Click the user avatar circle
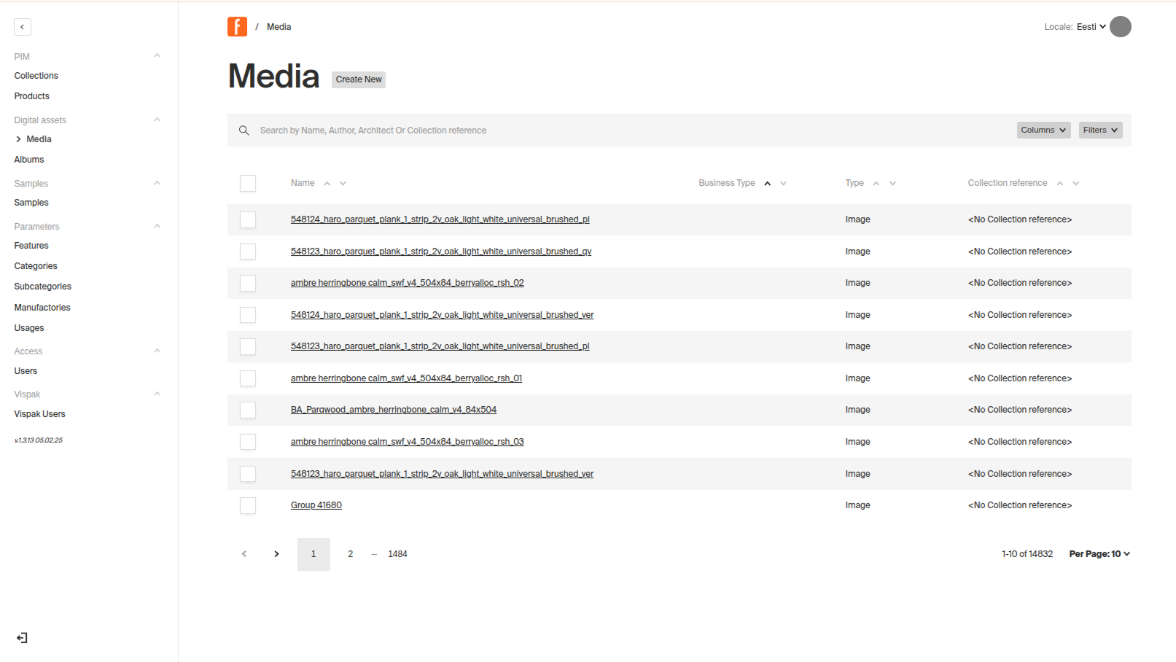 click(1120, 27)
